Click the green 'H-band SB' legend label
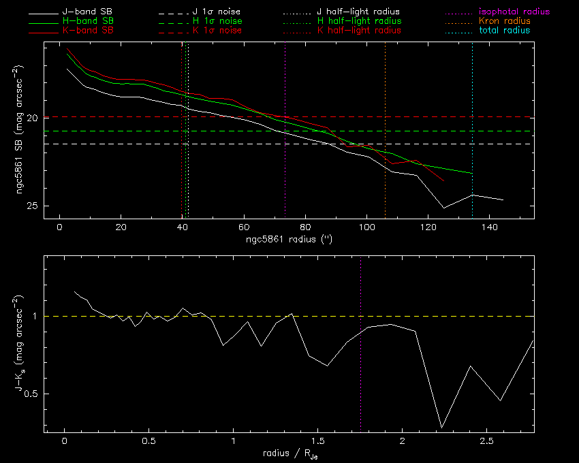Screen dimensions: 579x463 click(88, 21)
